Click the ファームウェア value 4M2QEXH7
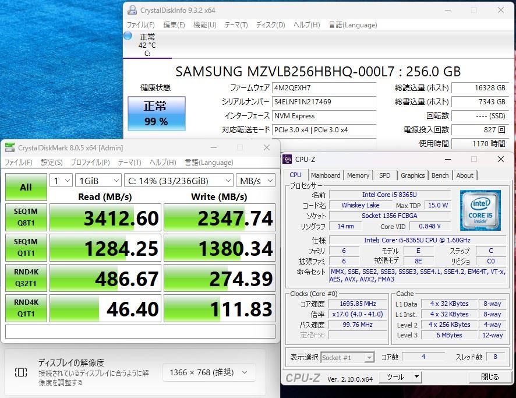This screenshot has height=398, width=516. click(x=324, y=88)
